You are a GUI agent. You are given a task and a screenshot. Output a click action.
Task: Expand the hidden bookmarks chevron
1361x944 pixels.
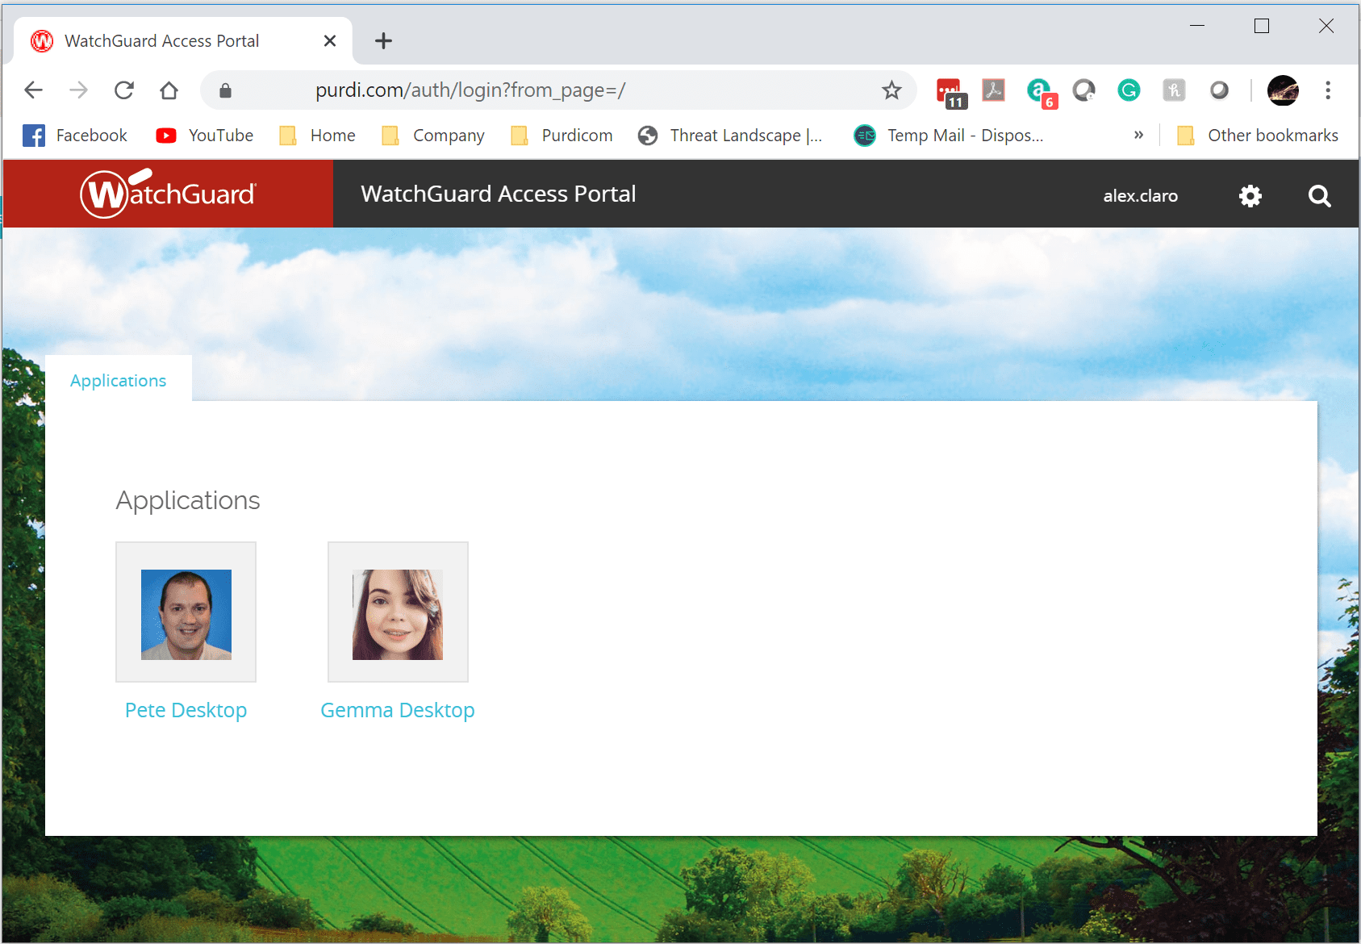1138,135
